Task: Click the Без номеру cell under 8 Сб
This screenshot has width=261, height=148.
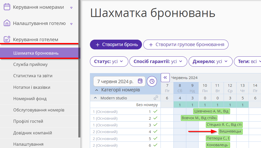Action: pyautogui.click(x=180, y=105)
